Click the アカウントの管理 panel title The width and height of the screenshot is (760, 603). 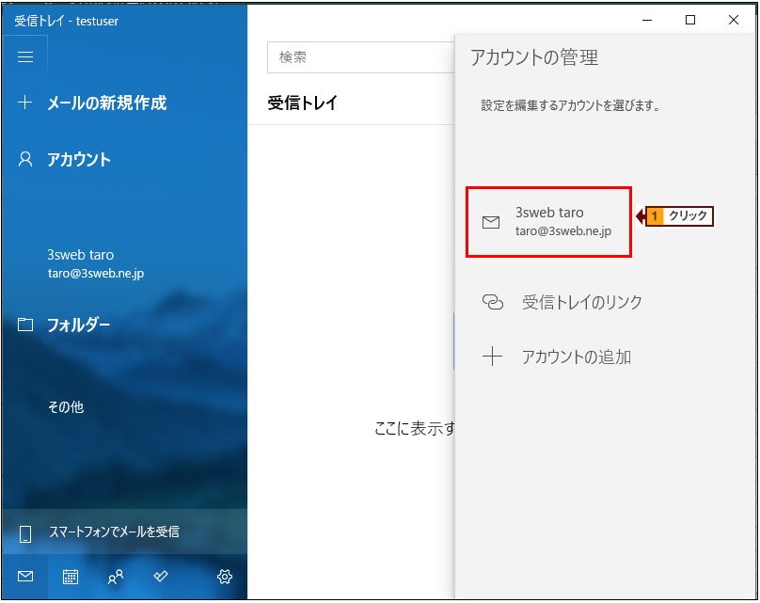(534, 57)
